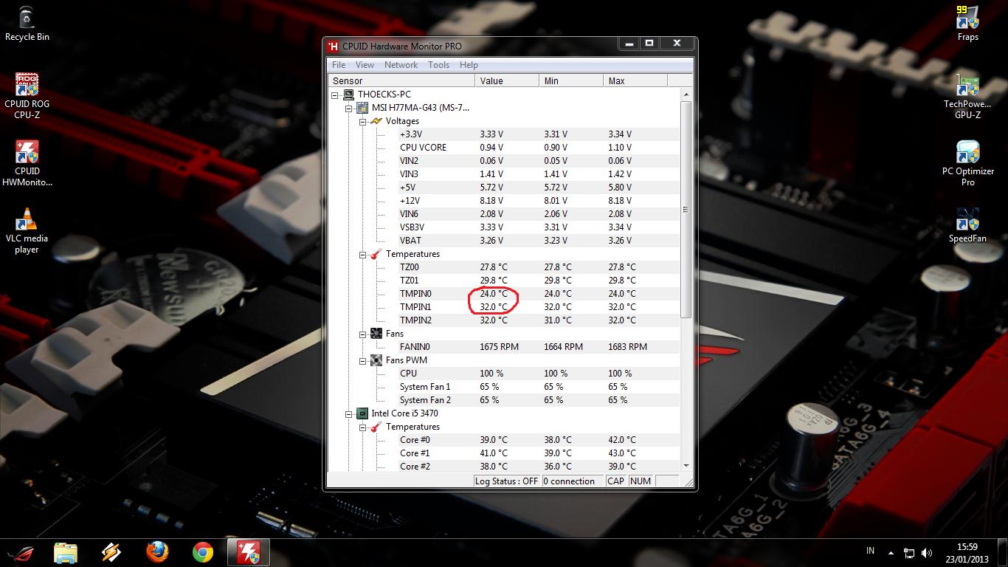Open CPUID HWMonitor desktop shortcut
The image size is (1008, 567).
[27, 163]
